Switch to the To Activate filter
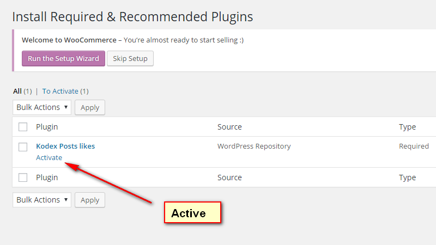The height and width of the screenshot is (245, 436). tap(60, 91)
